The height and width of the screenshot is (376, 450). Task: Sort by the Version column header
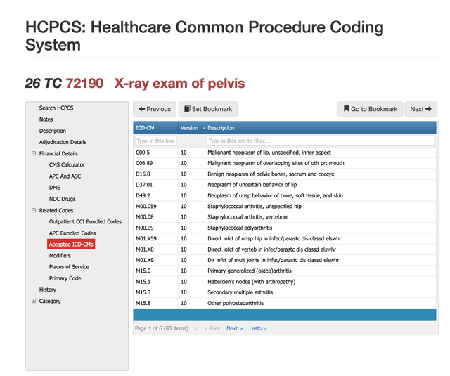[189, 128]
